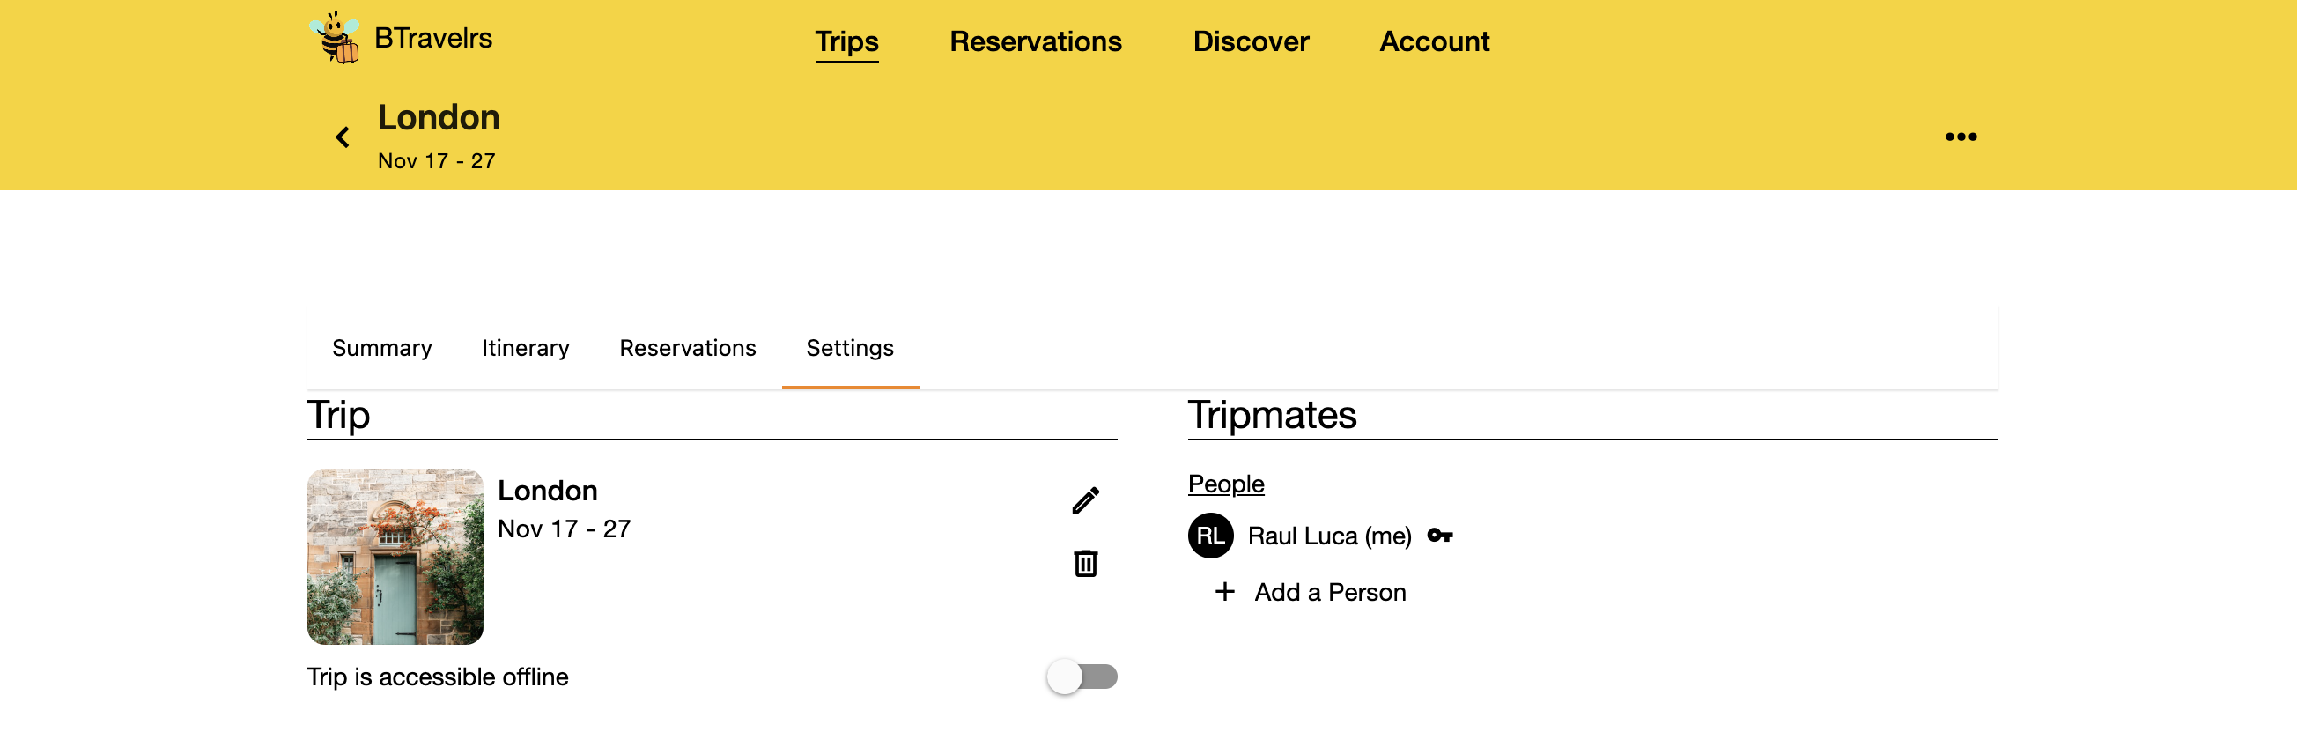Click the plus icon to add a person

(x=1225, y=592)
